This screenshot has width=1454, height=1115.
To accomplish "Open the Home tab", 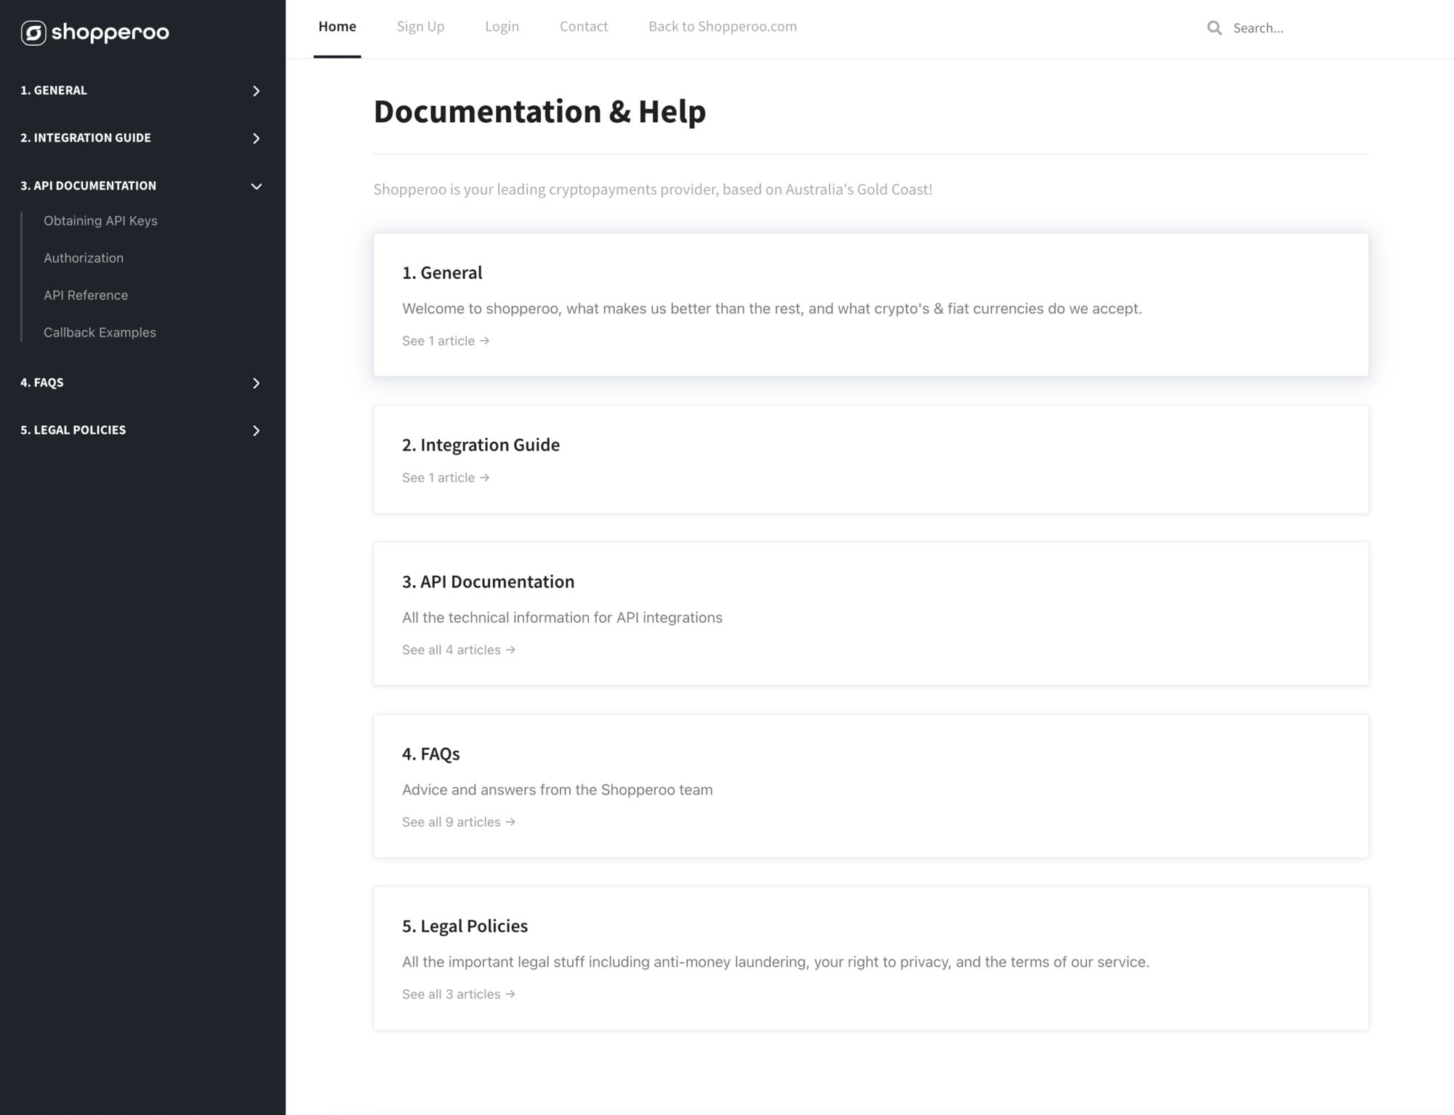I will pos(337,27).
